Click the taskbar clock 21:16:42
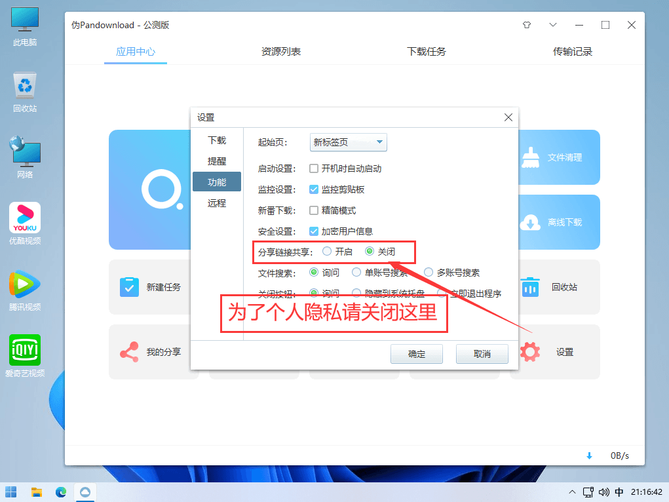Viewport: 669px width, 502px height. coord(646,492)
